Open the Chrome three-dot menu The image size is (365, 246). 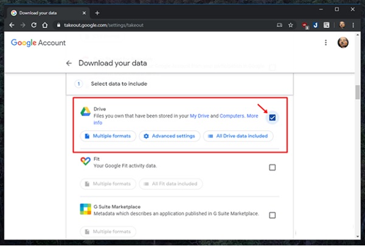[x=353, y=25]
